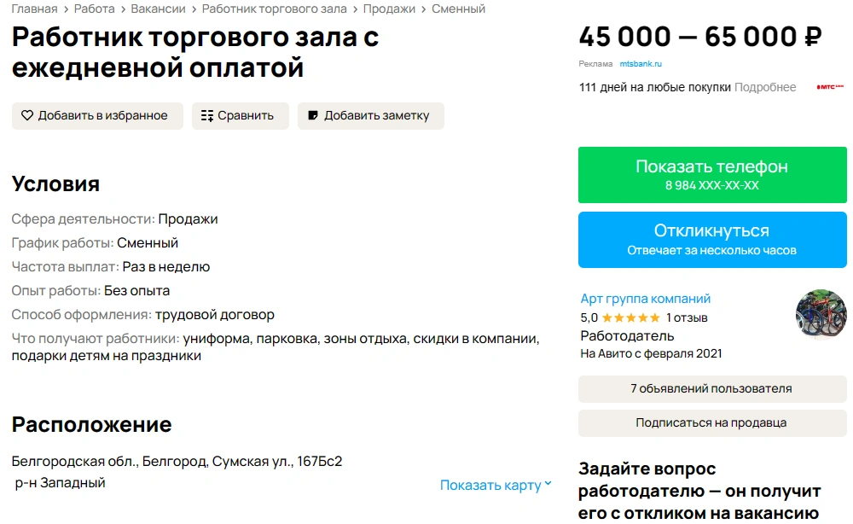Click the blue Откликнуться button
Viewport: 853px width, 524px height.
711,239
